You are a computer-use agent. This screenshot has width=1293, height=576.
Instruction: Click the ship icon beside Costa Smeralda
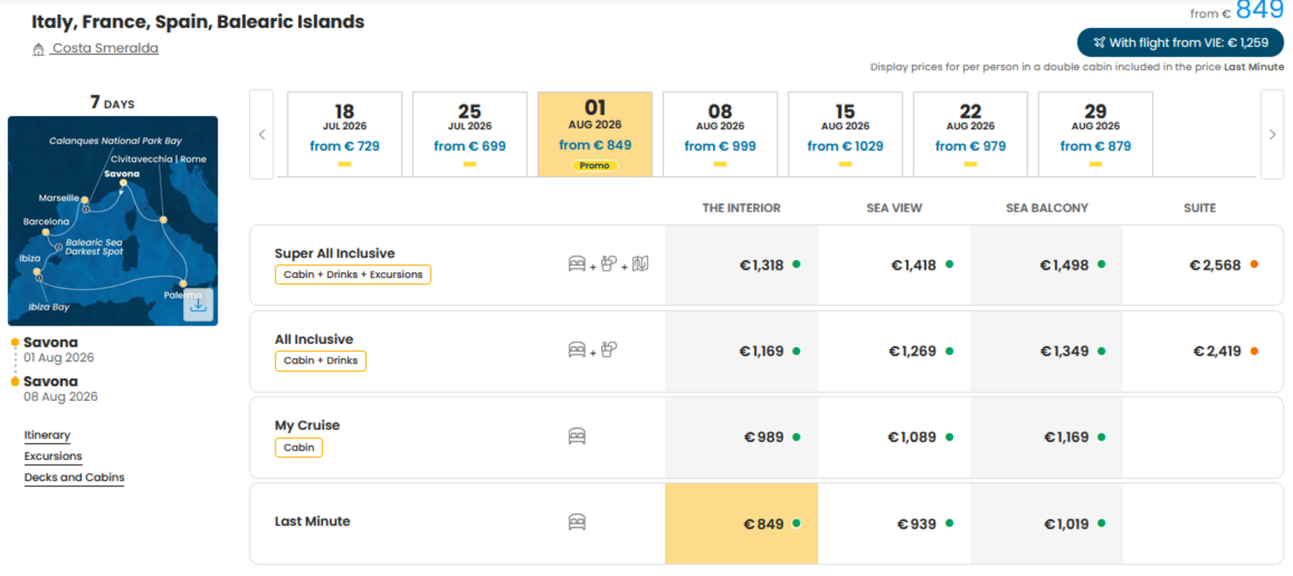(38, 49)
